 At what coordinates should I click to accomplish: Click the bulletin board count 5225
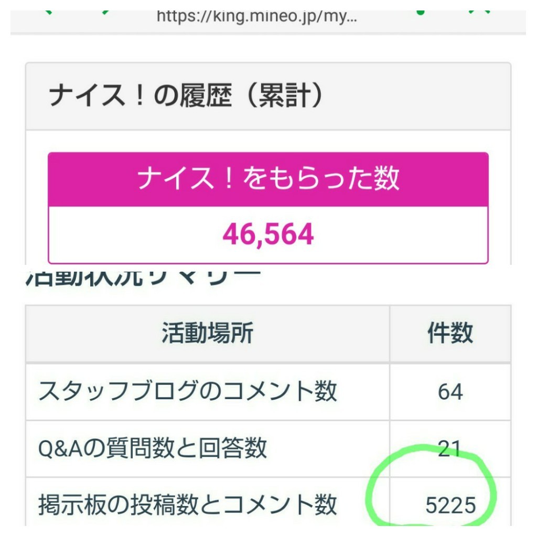click(450, 506)
